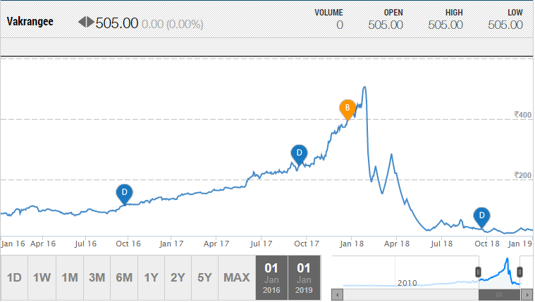The image size is (535, 302).
Task: Select the 1Y time range
Action: tap(151, 277)
